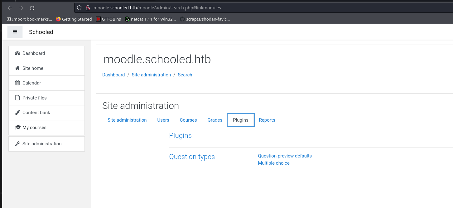Click the Dashboard gauge icon
Viewport: 453px width, 208px height.
[x=17, y=53]
